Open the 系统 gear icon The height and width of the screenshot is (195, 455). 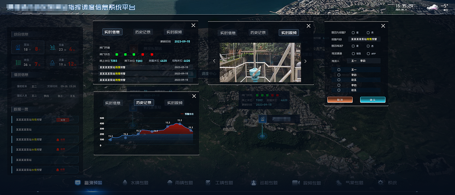point(381,183)
